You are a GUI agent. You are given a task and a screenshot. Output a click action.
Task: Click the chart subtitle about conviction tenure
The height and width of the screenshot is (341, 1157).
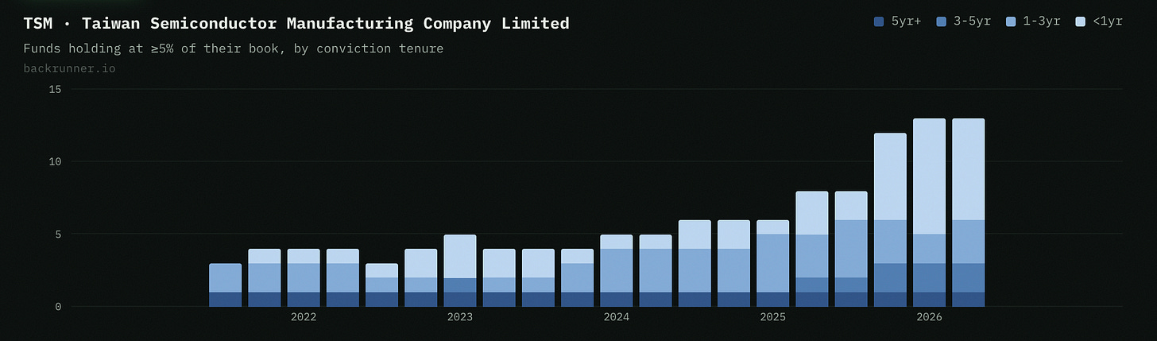234,48
